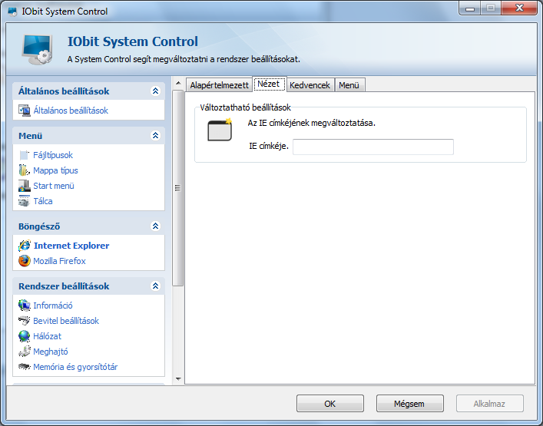The width and height of the screenshot is (543, 426).
Task: Switch to the Alapértelmezett tab
Action: click(219, 85)
